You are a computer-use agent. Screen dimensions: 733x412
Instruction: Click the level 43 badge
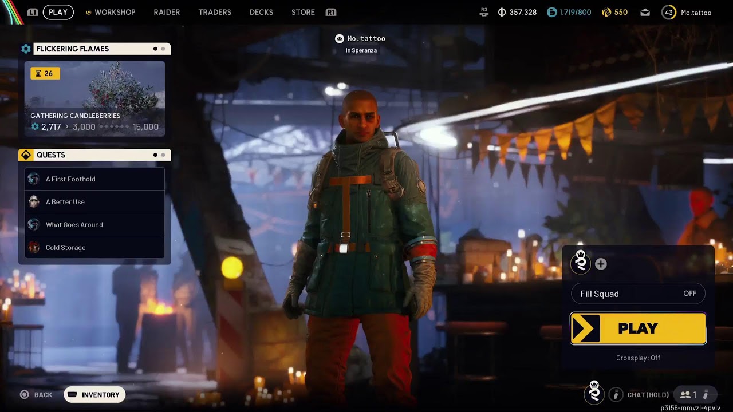(x=669, y=12)
